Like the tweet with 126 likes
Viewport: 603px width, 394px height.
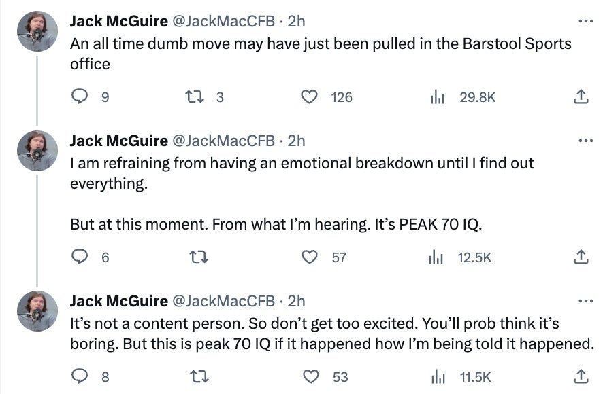pyautogui.click(x=310, y=97)
